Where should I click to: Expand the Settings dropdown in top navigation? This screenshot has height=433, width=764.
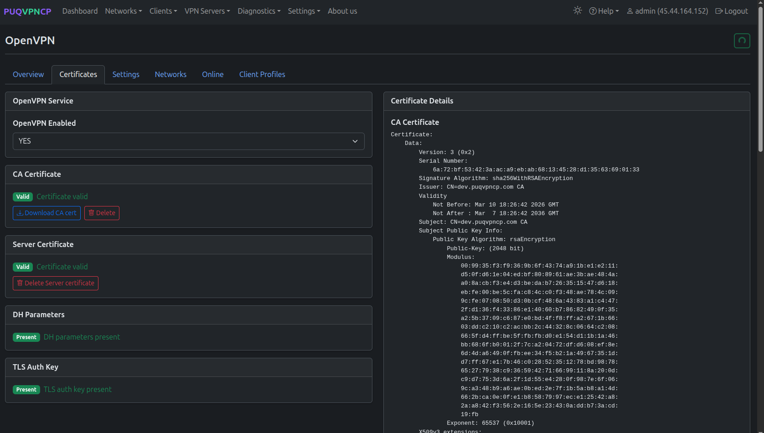[x=304, y=11]
